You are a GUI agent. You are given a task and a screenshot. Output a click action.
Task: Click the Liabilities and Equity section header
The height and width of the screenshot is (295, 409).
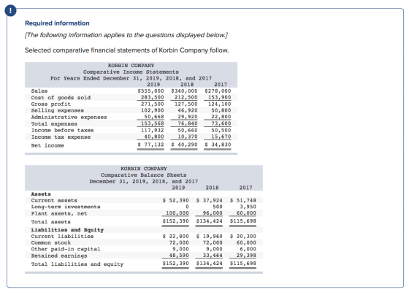67,230
